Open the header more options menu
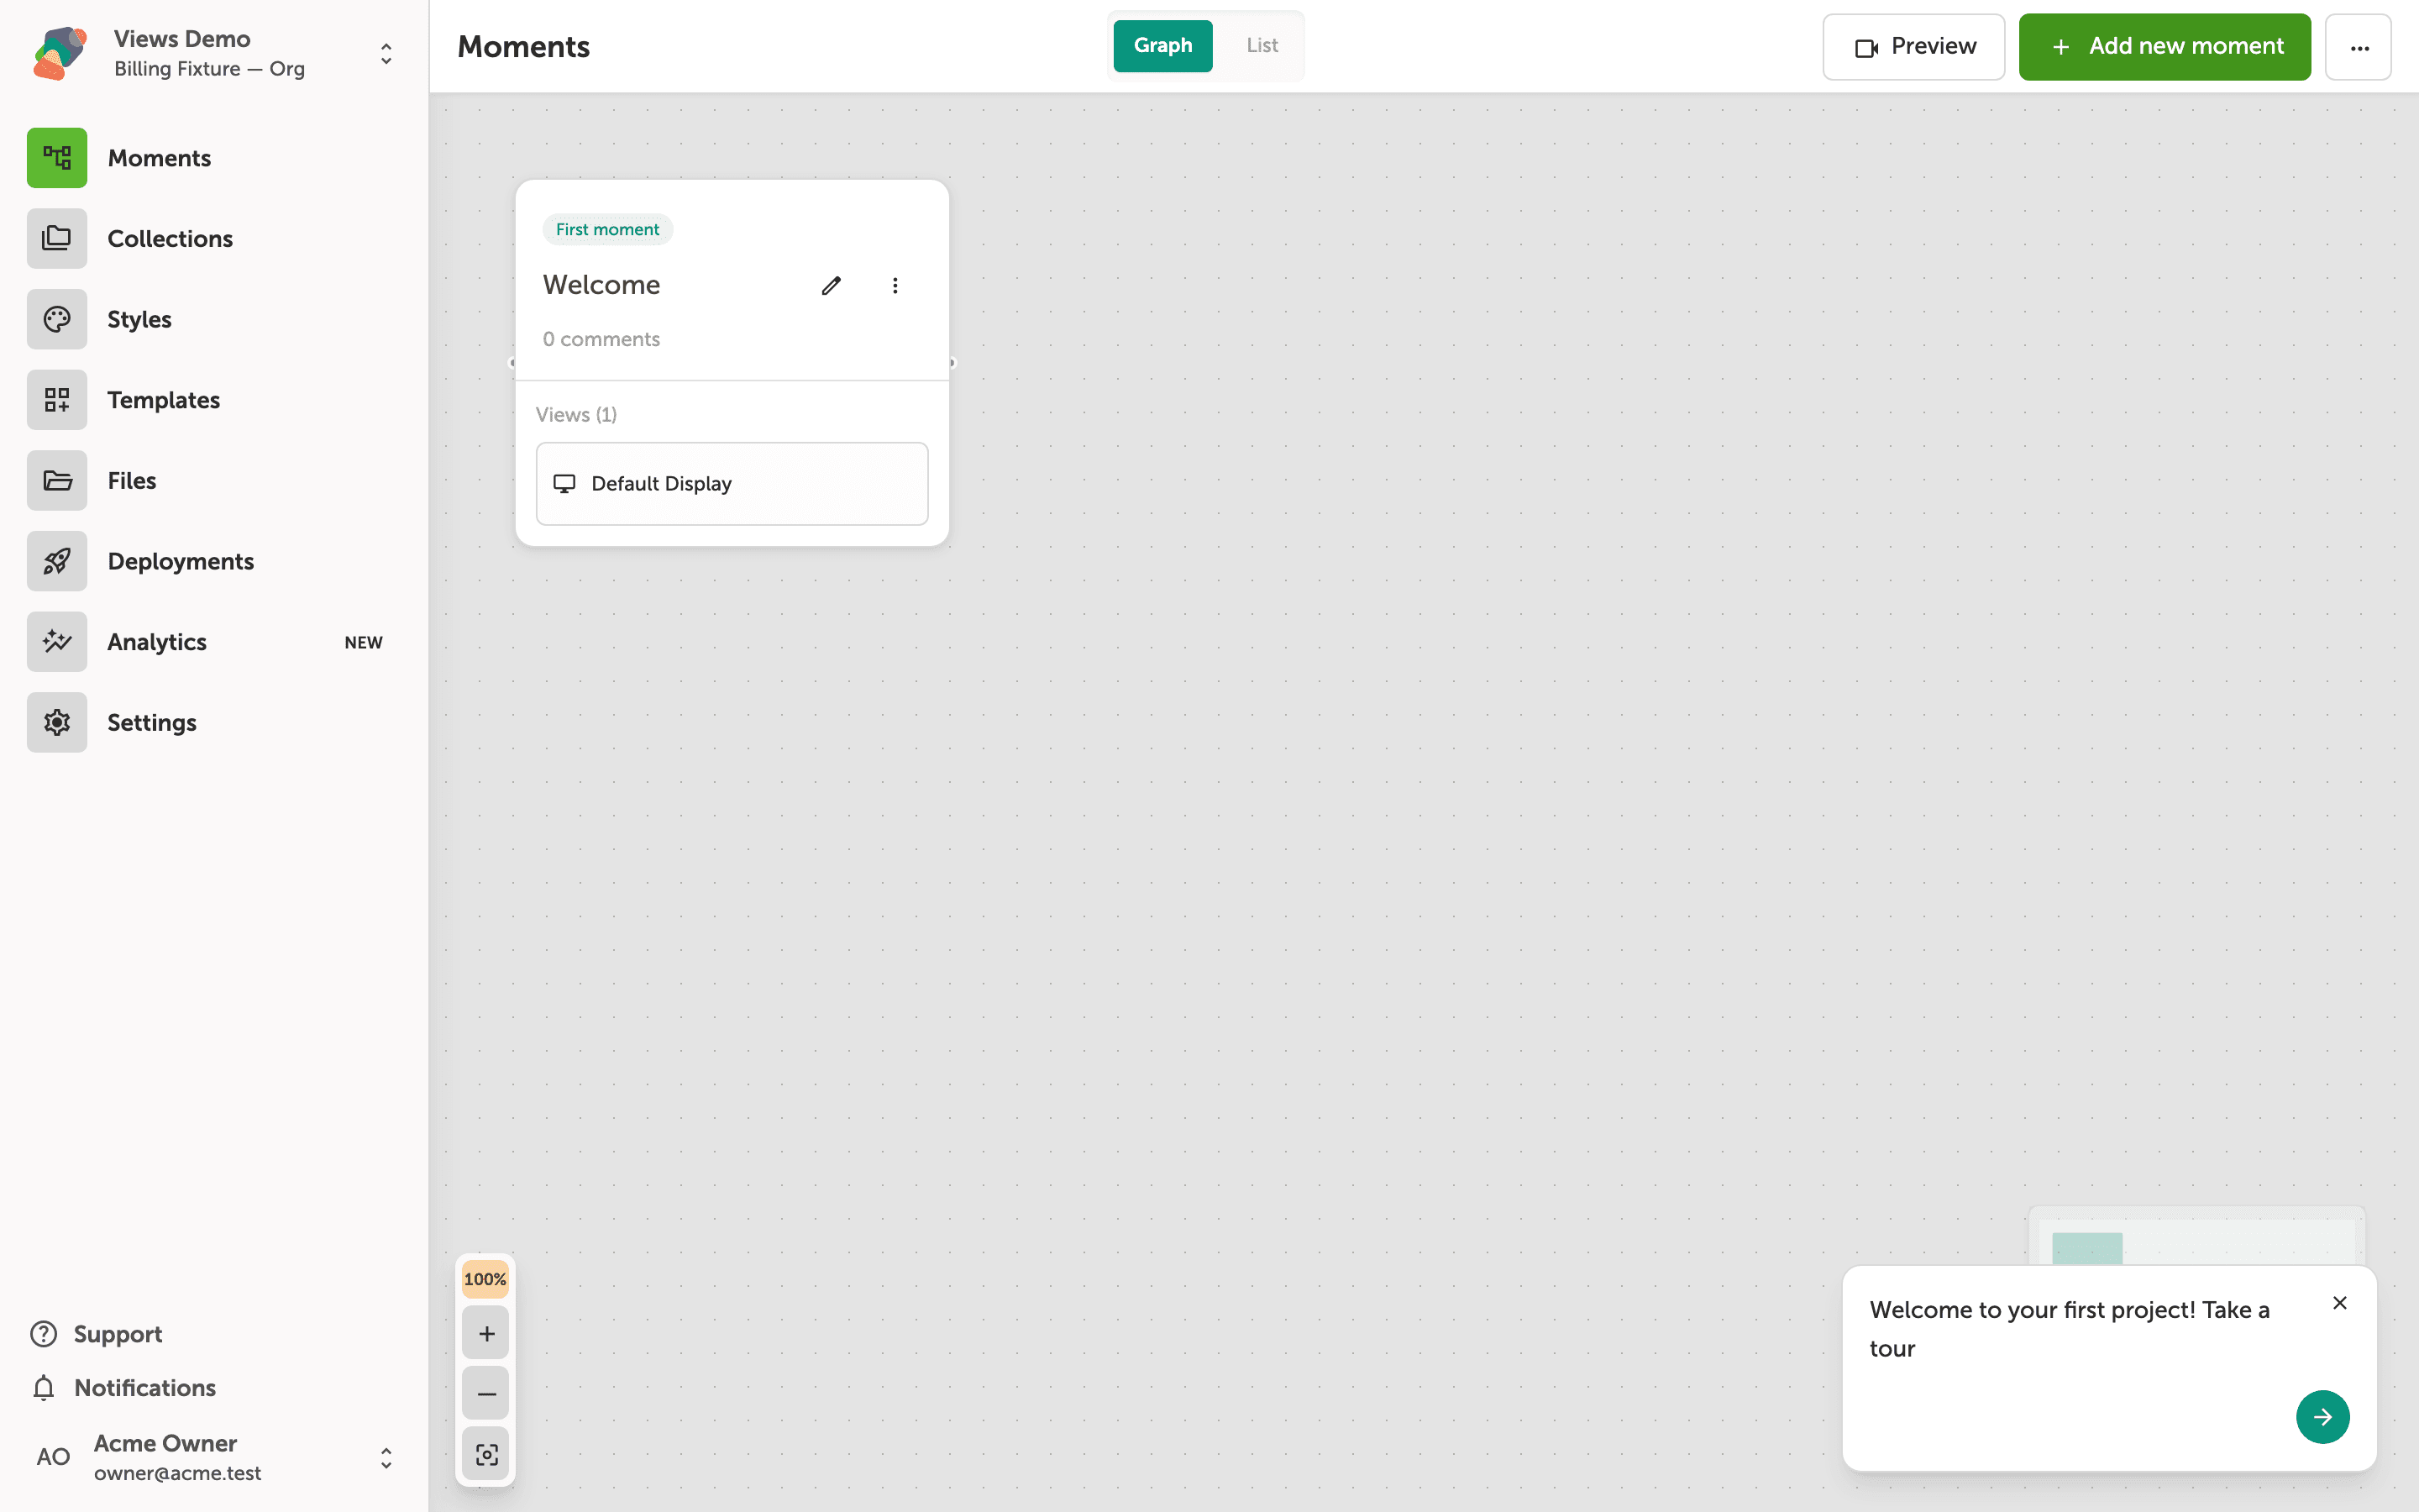Image resolution: width=2419 pixels, height=1512 pixels. (2358, 47)
